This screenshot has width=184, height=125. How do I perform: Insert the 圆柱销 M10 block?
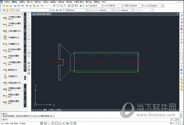tap(10, 70)
